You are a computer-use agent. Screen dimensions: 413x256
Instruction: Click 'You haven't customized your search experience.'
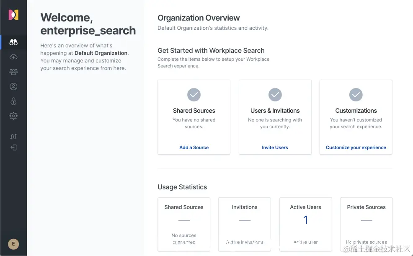[x=356, y=123]
